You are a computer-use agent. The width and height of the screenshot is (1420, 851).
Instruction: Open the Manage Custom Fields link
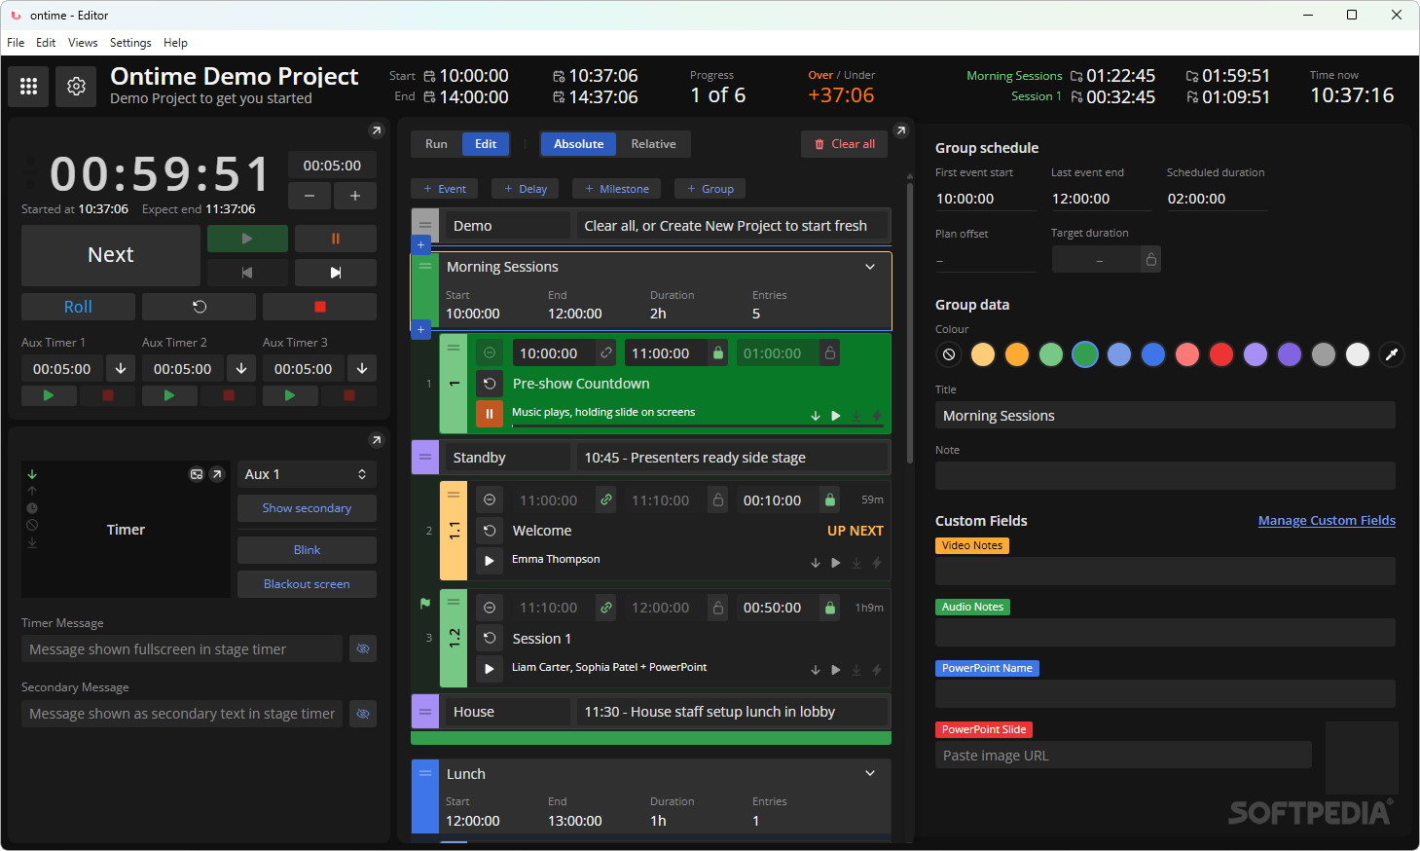click(1327, 521)
